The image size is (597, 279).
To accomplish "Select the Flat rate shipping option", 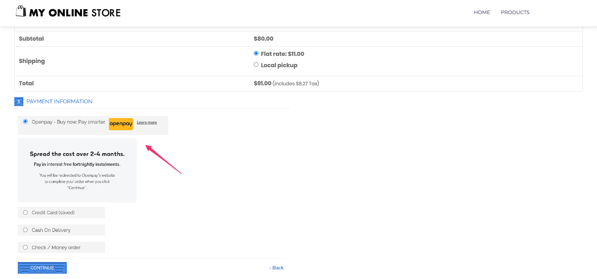I will point(256,53).
